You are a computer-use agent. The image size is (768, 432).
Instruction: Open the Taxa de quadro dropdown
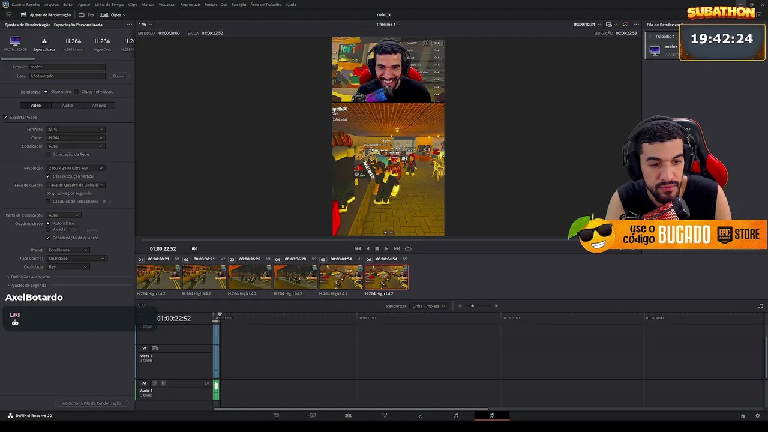coord(76,185)
